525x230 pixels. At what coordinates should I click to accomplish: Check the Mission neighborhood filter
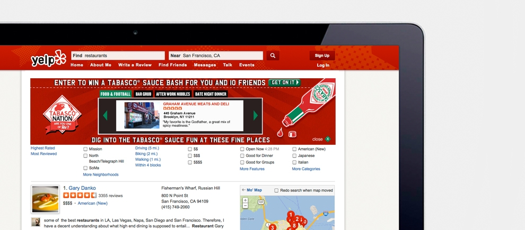[x=85, y=149]
